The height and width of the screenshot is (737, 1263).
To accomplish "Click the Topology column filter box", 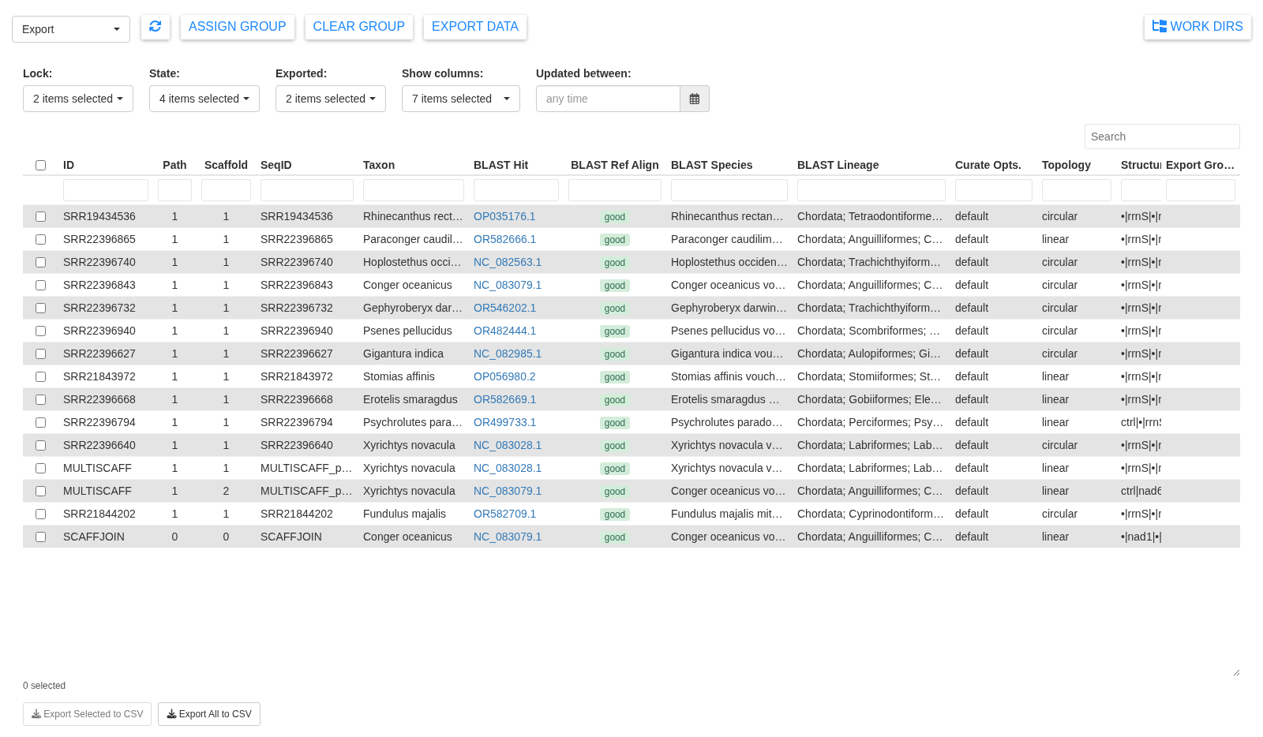I will pos(1077,190).
